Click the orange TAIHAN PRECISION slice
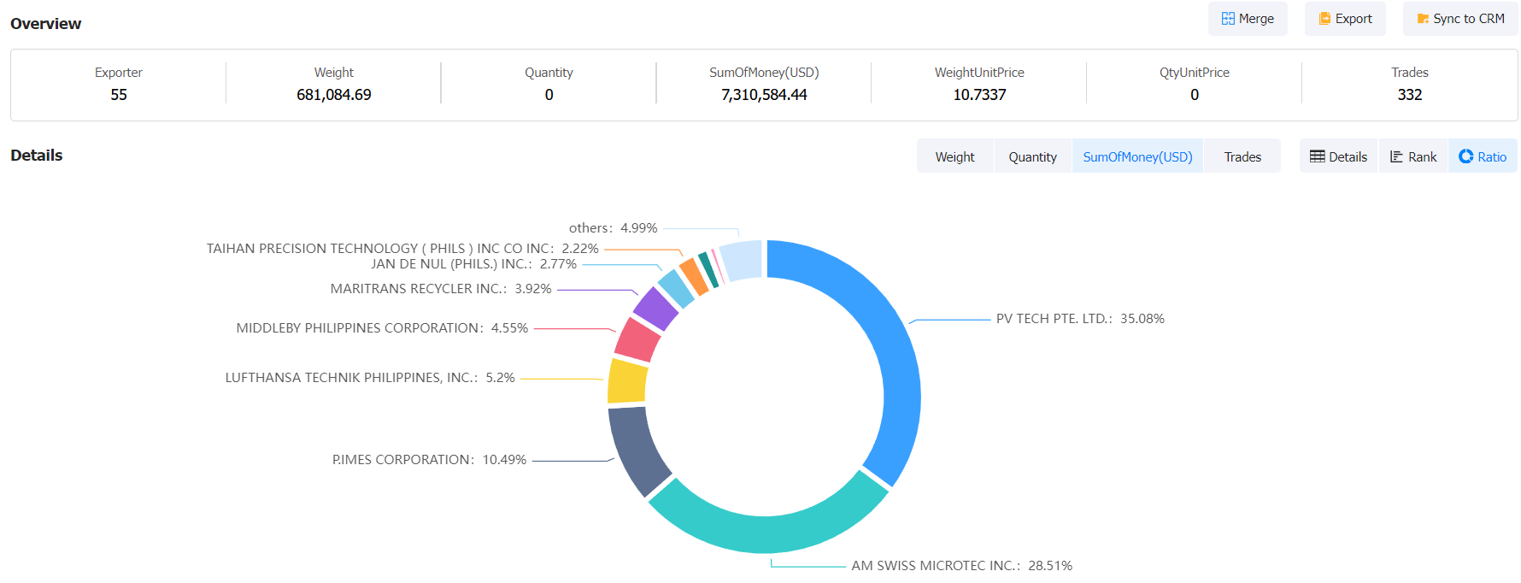This screenshot has height=583, width=1521. pos(694,277)
